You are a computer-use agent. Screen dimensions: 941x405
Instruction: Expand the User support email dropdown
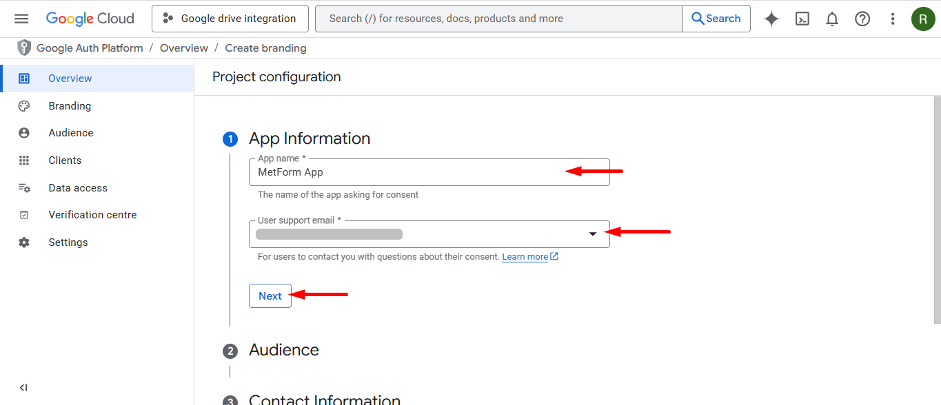click(x=593, y=234)
